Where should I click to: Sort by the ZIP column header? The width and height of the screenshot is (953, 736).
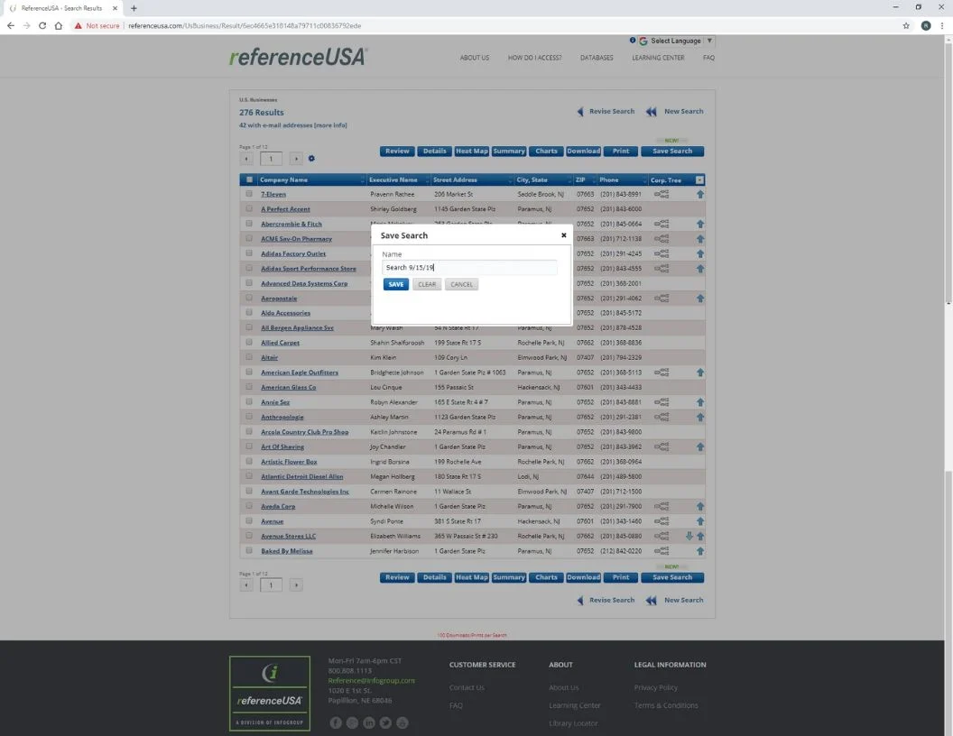[x=580, y=179]
